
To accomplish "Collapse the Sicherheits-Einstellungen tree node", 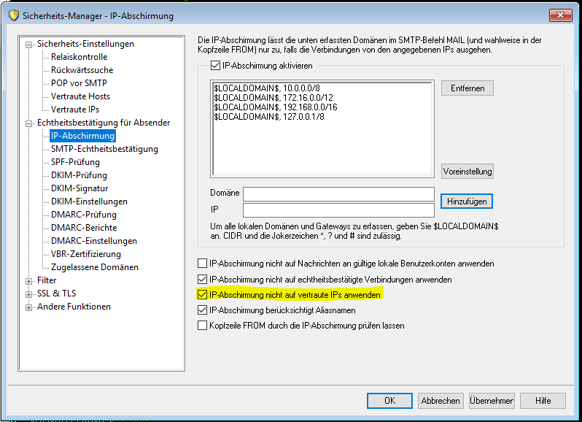I will coord(29,44).
